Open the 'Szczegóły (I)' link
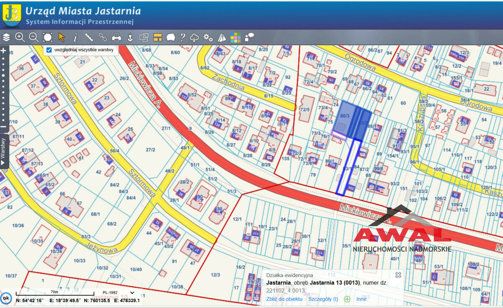The image size is (503, 308). [x=323, y=299]
